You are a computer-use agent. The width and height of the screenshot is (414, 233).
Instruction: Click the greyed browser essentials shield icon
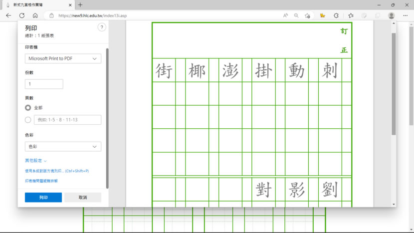[364, 15]
